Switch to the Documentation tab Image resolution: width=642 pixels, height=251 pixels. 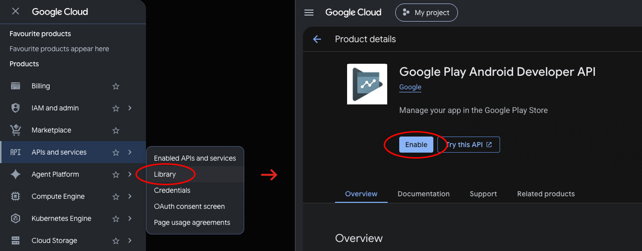423,194
